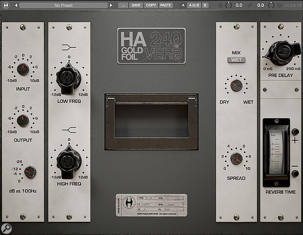Viewport: 303px width, 235px height.
Task: Toggle the link icon between trim values
Action: 250,5
